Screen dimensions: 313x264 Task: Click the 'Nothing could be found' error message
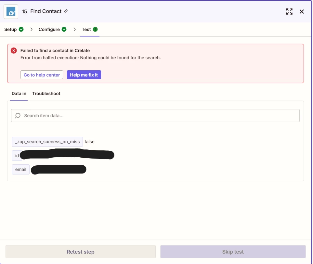click(x=91, y=58)
